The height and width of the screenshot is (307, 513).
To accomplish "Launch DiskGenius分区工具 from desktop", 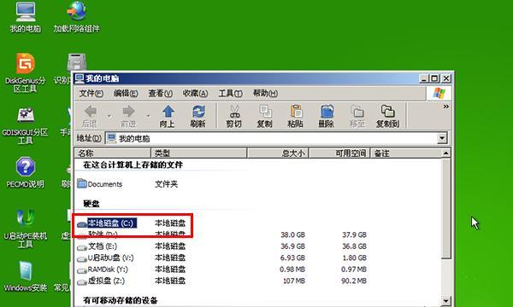I will [25, 72].
